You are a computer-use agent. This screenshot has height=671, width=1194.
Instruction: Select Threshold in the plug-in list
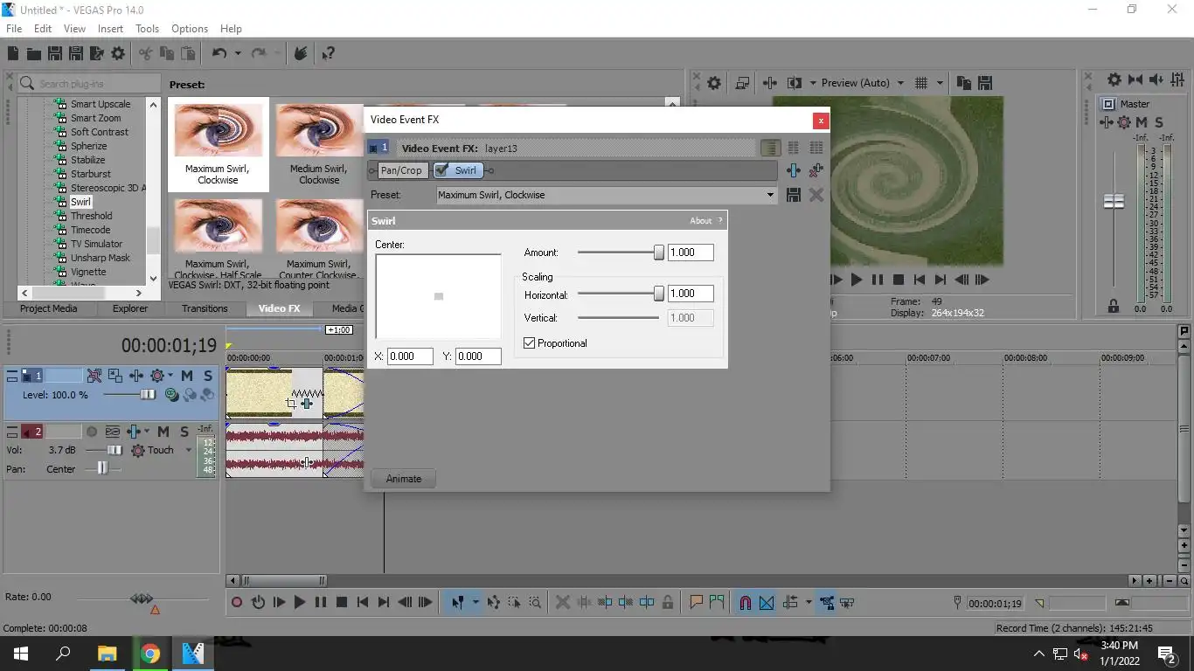click(x=91, y=216)
